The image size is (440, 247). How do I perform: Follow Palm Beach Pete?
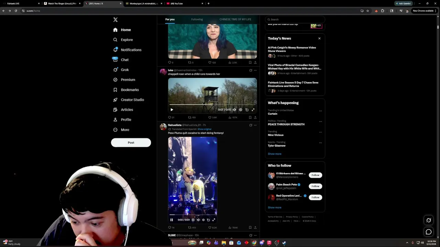click(x=315, y=186)
